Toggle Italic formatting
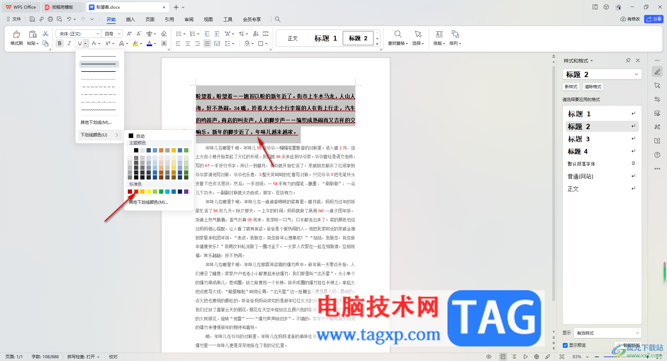The height and width of the screenshot is (361, 667). tap(69, 43)
